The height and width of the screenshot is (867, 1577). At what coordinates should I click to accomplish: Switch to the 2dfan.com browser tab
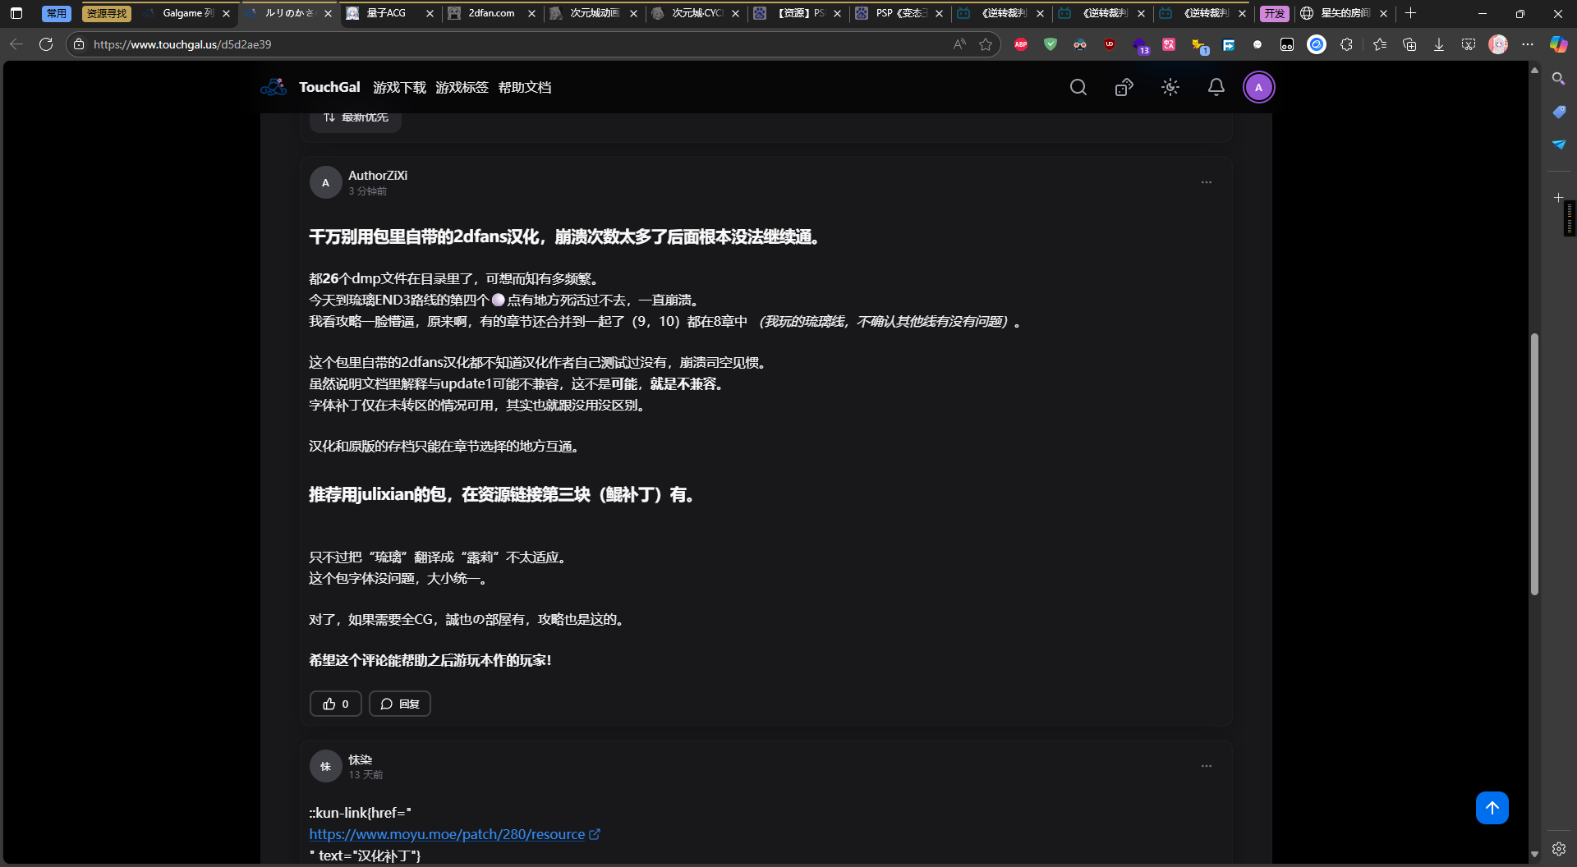pos(491,13)
